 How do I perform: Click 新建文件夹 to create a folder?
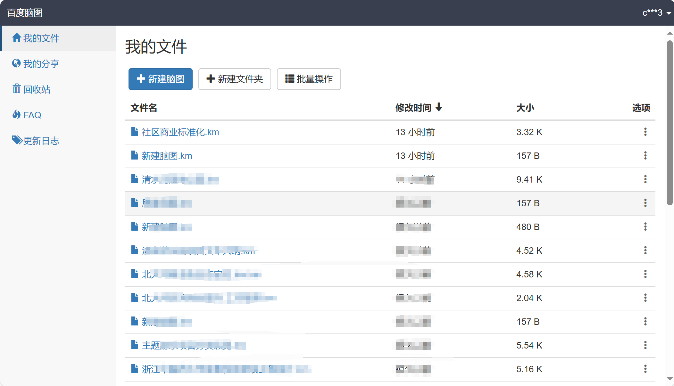(235, 79)
